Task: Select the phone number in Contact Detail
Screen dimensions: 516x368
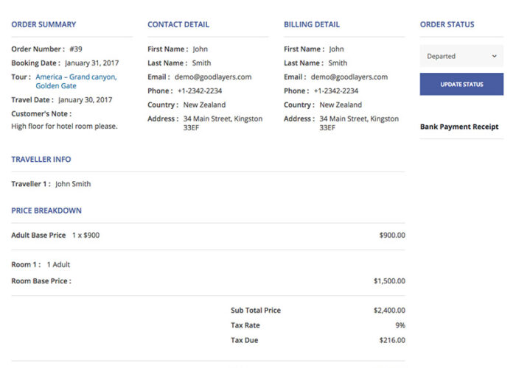Action: 200,91
